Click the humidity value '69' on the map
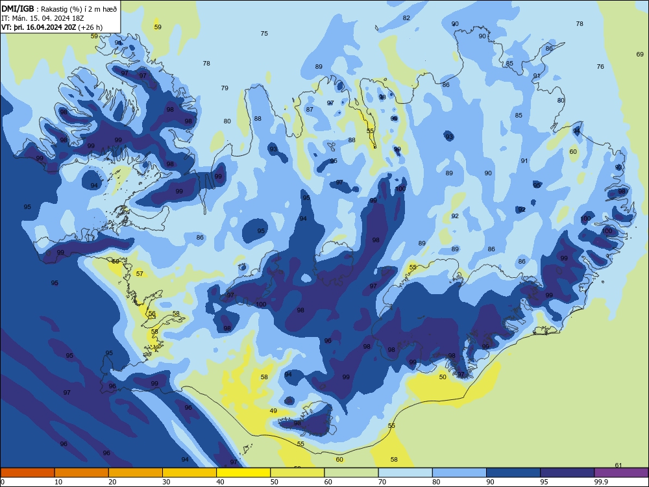The image size is (649, 487). coord(640,55)
